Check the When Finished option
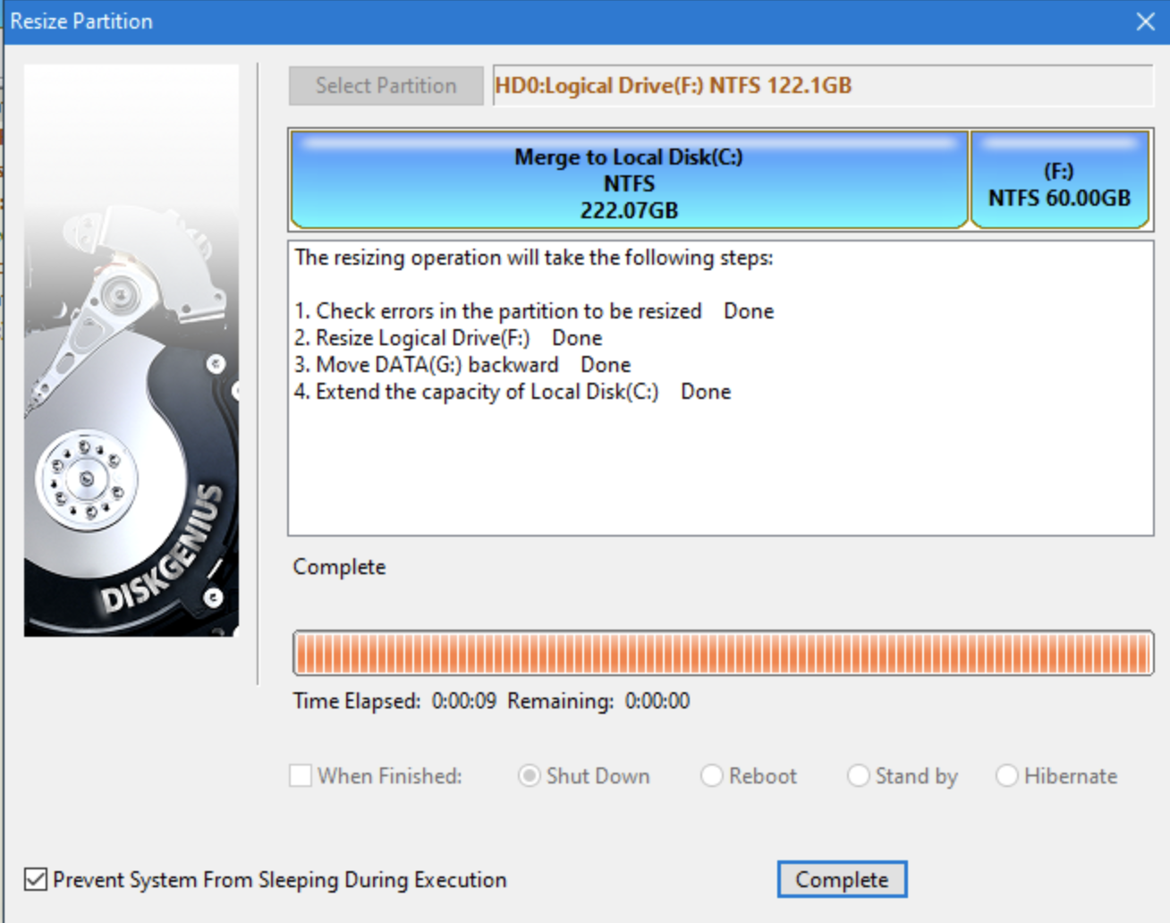The width and height of the screenshot is (1170, 923). pos(301,776)
